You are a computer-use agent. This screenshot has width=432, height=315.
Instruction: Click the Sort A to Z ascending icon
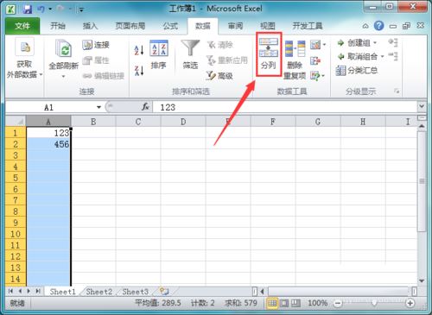pyautogui.click(x=139, y=50)
